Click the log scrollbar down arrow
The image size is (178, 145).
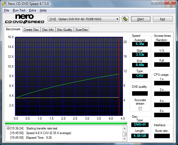pyautogui.click(x=125, y=139)
